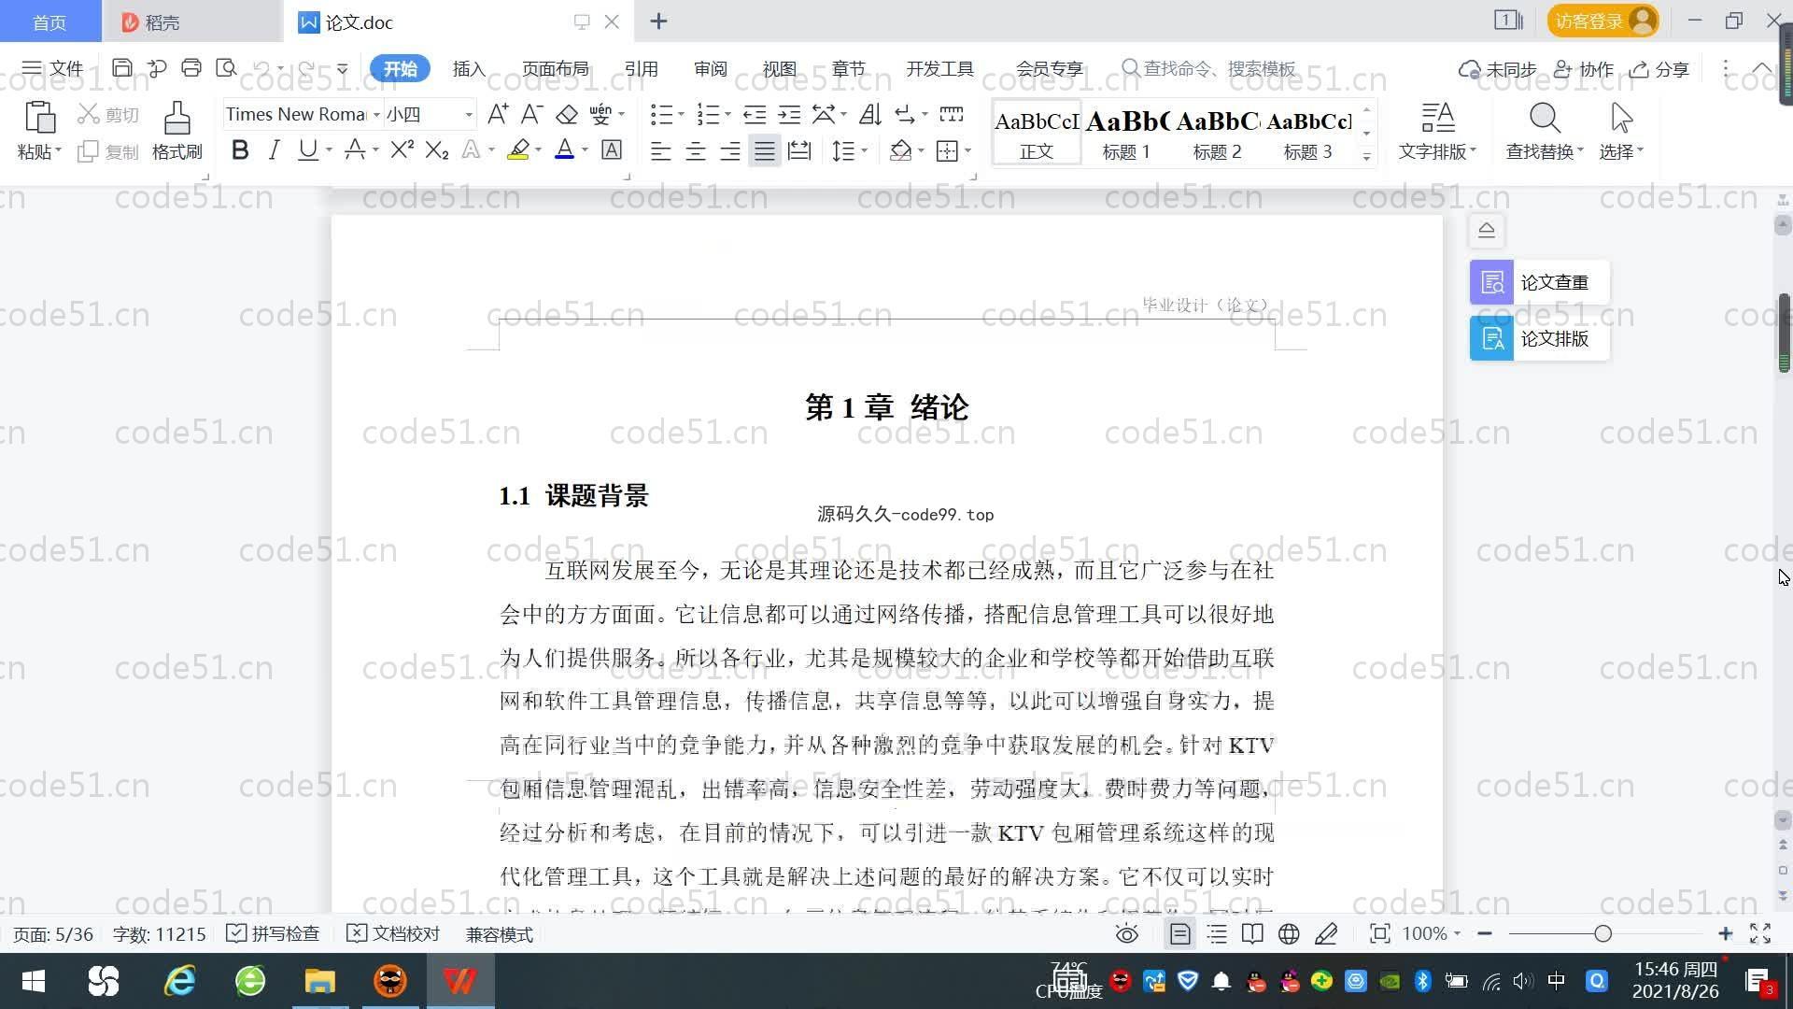This screenshot has width=1793, height=1009.
Task: Click 文档校对 in status bar
Action: 393,933
